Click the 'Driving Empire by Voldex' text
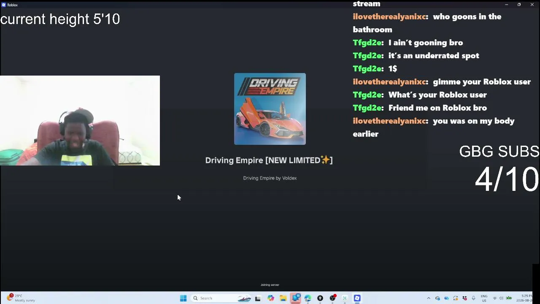 coord(270,178)
